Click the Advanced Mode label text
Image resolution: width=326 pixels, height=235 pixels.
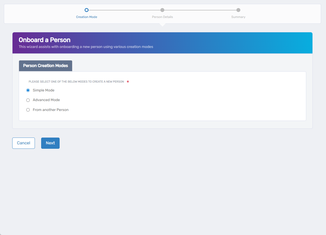point(46,100)
